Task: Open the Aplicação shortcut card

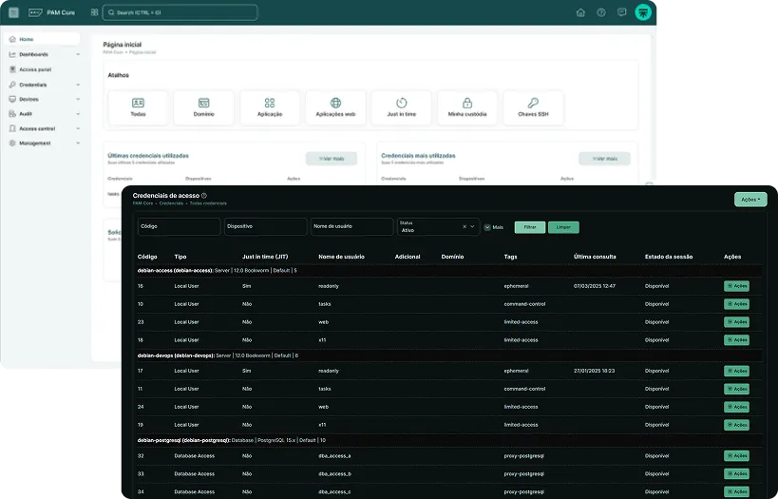Action: (270, 107)
